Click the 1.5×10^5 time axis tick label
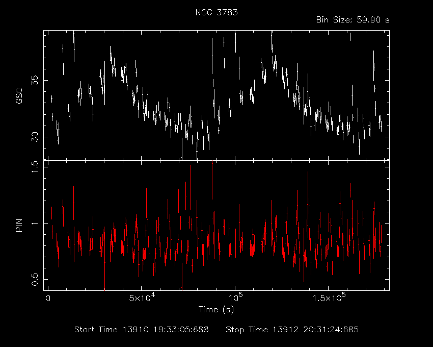433x347 pixels. click(x=329, y=298)
